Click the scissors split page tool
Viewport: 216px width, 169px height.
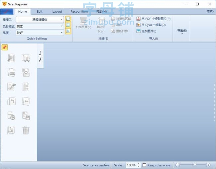[x=26, y=58]
